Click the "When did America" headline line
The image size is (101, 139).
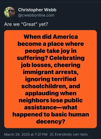pyautogui.click(x=51, y=37)
